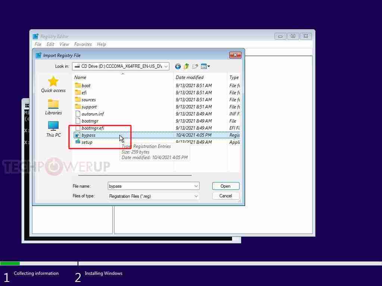
Task: Select the bootmgr.efi file icon
Action: [x=77, y=128]
